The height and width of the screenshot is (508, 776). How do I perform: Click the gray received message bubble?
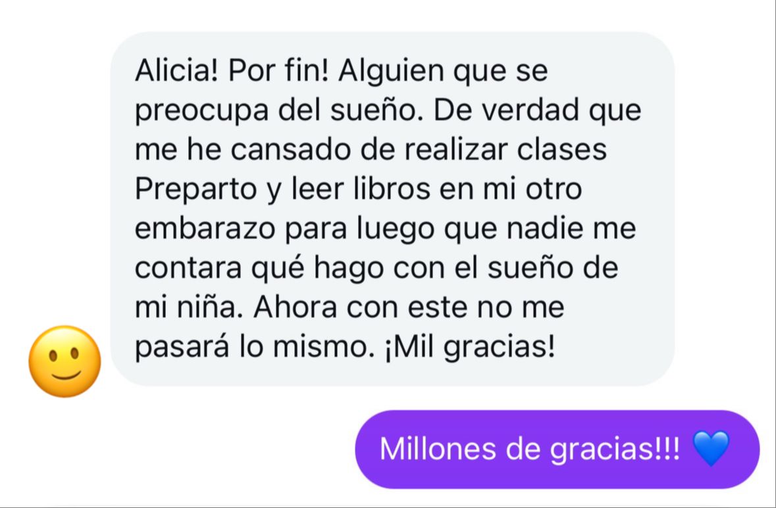pyautogui.click(x=392, y=208)
